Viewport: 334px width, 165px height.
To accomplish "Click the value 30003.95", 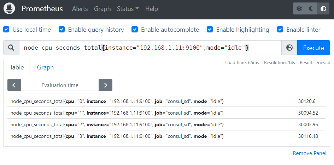I will tap(308, 125).
